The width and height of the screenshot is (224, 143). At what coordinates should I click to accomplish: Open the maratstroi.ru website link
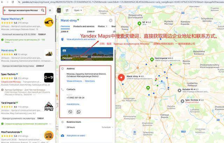73,104
